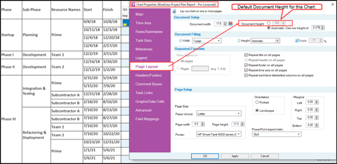Click the Cancel button

pyautogui.click(x=265, y=156)
